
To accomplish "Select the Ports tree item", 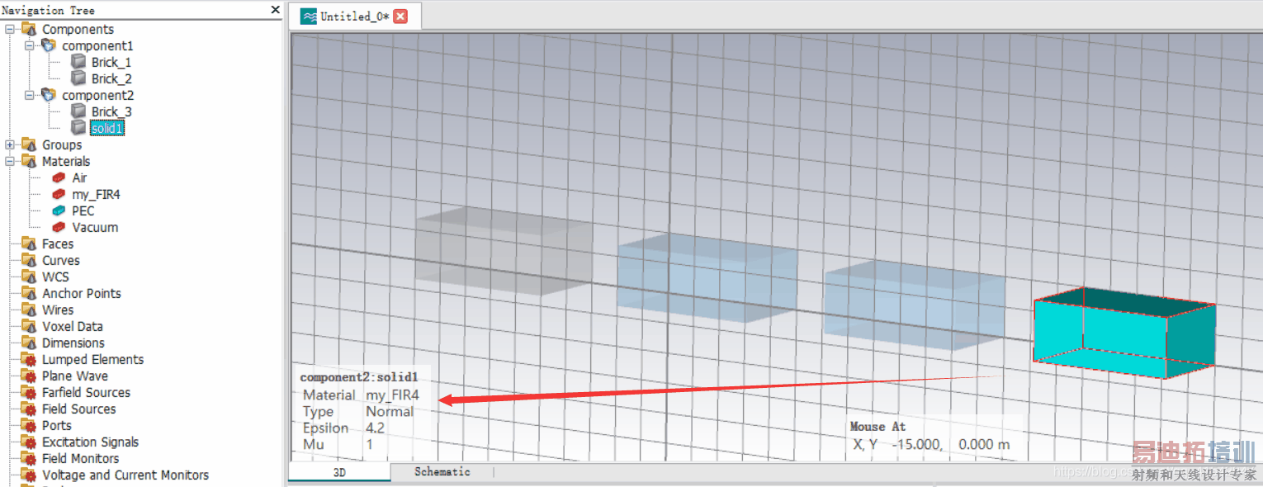I will (x=57, y=425).
